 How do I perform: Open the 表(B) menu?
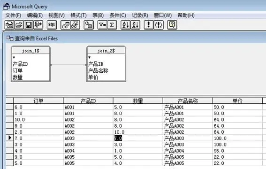click(98, 15)
